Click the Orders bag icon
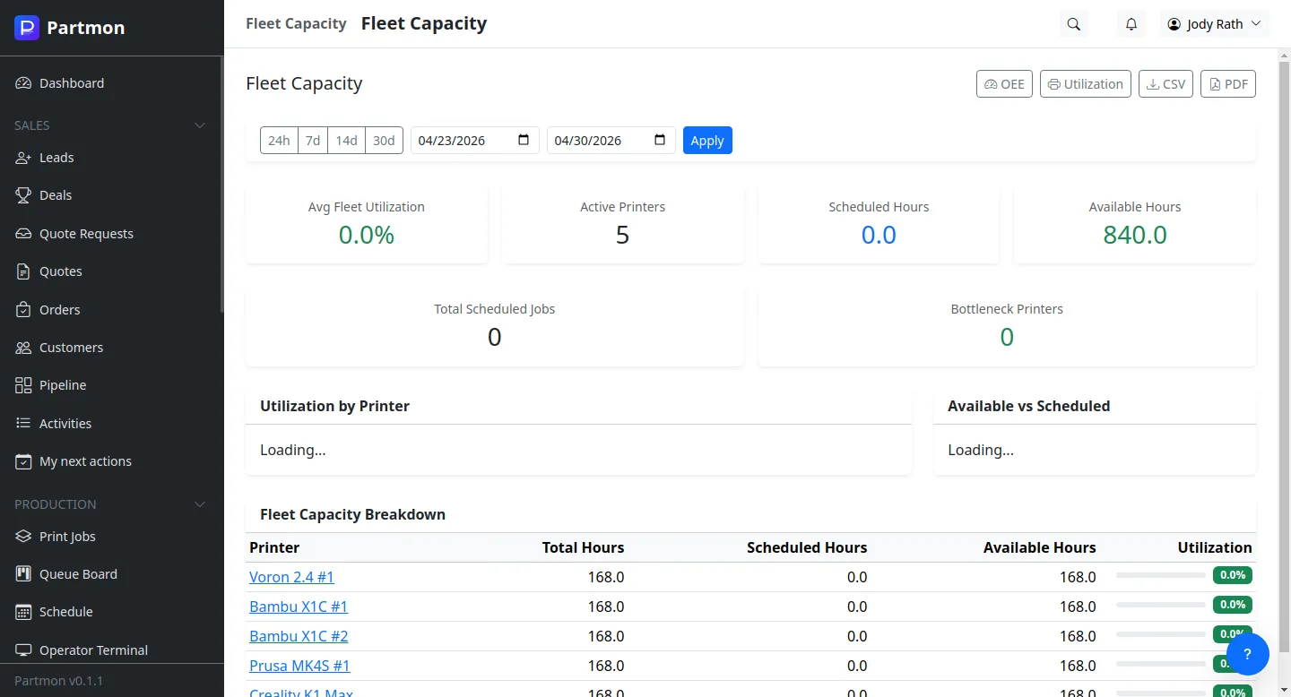Image resolution: width=1291 pixels, height=697 pixels. click(23, 310)
